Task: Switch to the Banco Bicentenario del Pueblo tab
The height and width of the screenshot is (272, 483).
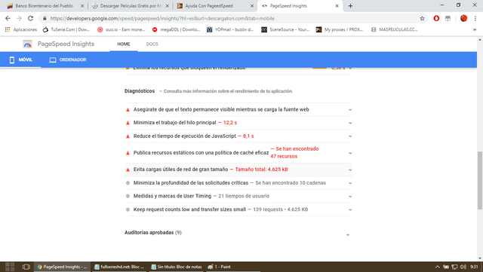Action: click(44, 6)
